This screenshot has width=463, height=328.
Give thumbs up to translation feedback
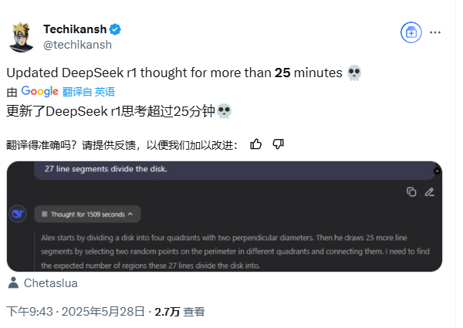point(256,144)
